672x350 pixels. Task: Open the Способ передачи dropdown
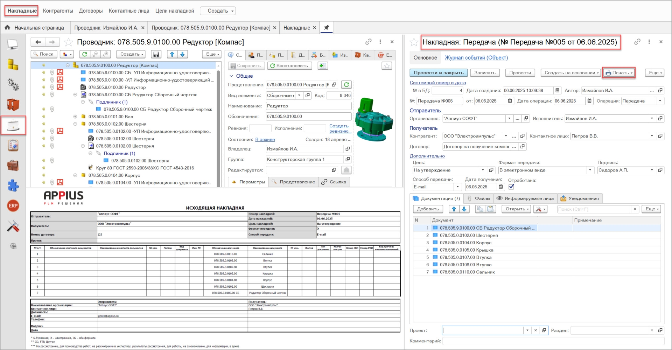point(458,187)
